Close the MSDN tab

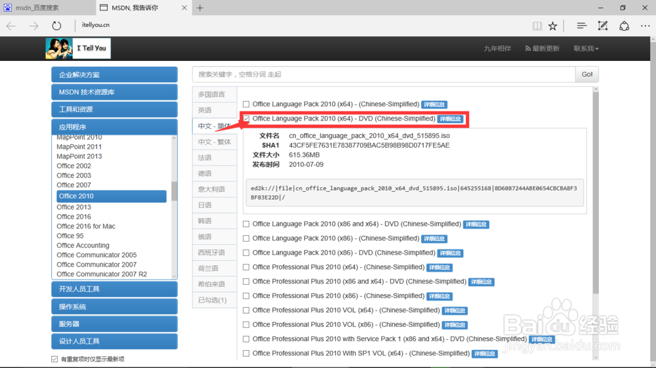coord(184,7)
